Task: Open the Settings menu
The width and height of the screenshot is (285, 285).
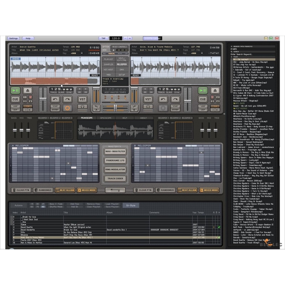Action: tap(14, 38)
